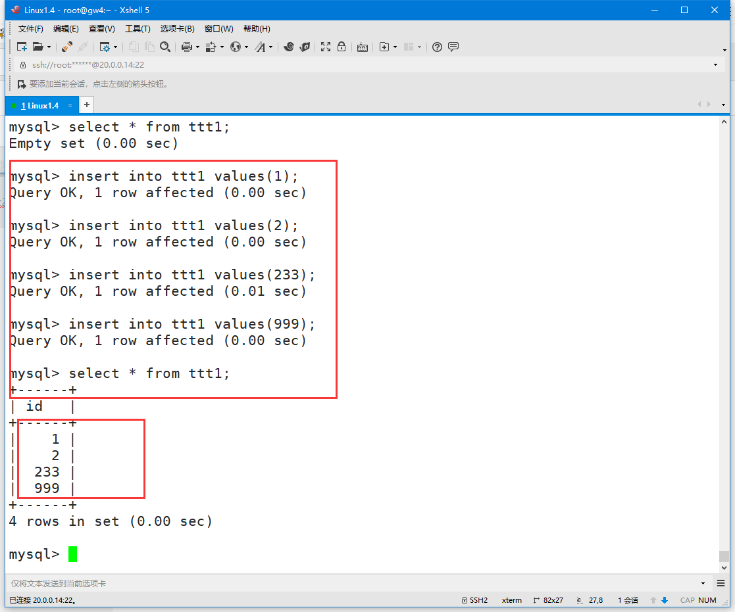Click the Font icon
The width and height of the screenshot is (735, 612).
click(x=260, y=47)
